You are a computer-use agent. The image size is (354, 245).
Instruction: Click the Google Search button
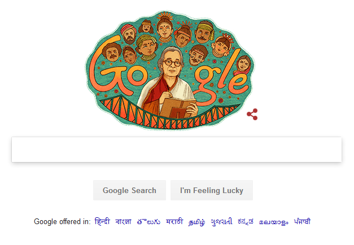(129, 190)
